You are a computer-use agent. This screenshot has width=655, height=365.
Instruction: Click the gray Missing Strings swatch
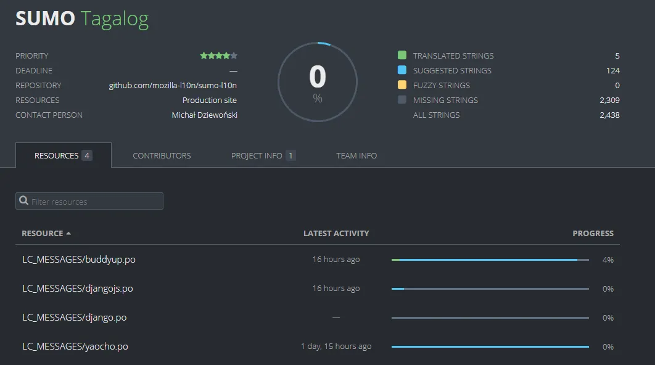click(402, 99)
